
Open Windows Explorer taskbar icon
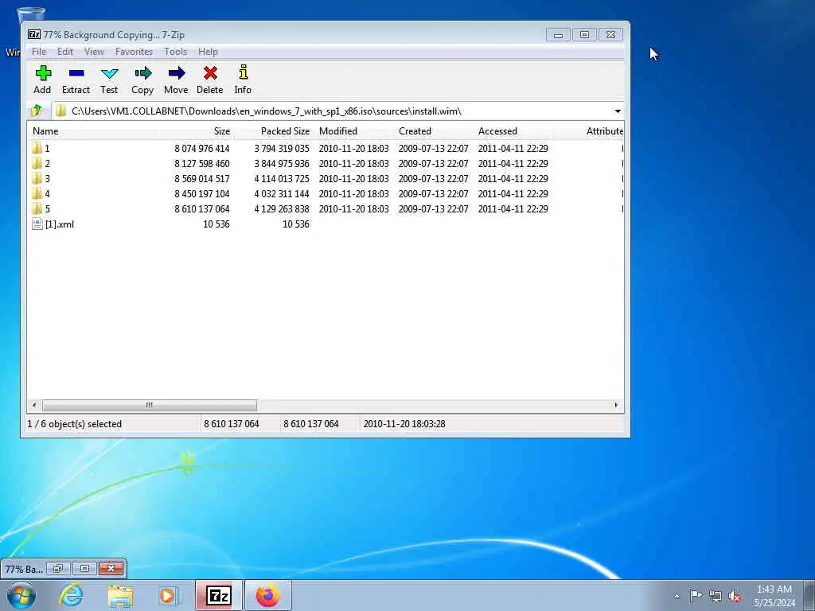coord(121,595)
